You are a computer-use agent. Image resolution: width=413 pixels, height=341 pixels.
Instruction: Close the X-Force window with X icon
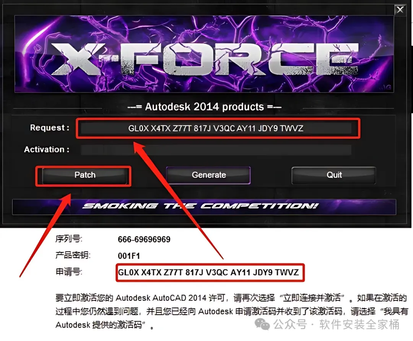click(x=400, y=10)
